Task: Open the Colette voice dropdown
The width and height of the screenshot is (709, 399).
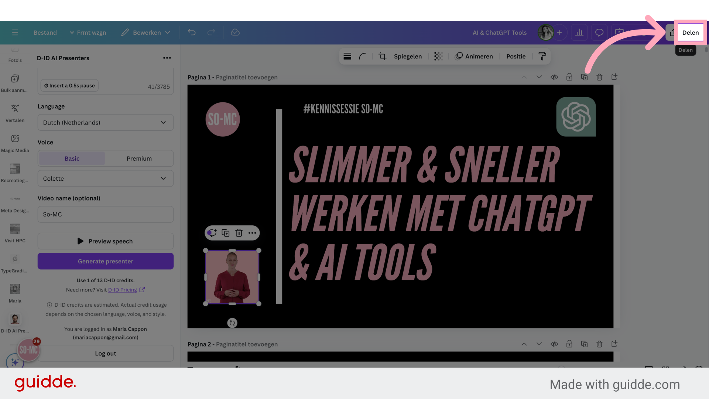Action: pyautogui.click(x=105, y=178)
